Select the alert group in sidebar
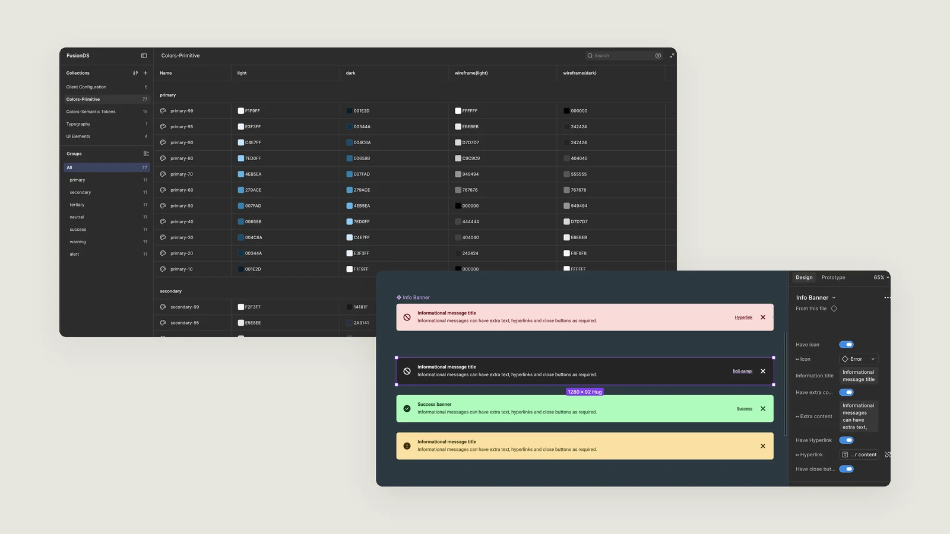The width and height of the screenshot is (950, 534). click(x=107, y=254)
